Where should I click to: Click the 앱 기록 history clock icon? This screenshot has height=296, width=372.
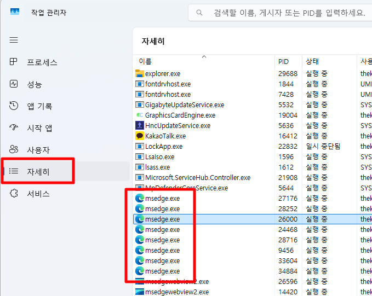click(x=14, y=106)
